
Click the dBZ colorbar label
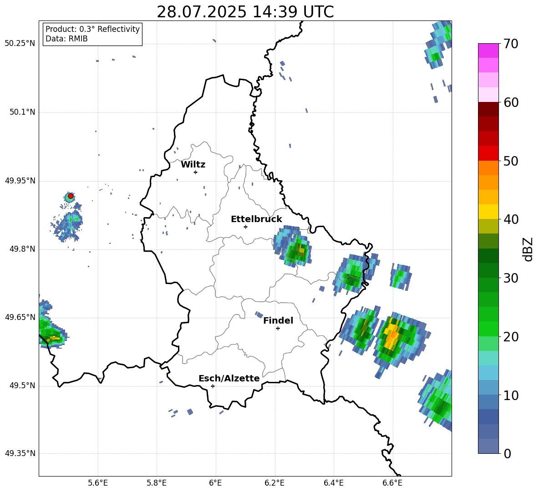point(528,249)
